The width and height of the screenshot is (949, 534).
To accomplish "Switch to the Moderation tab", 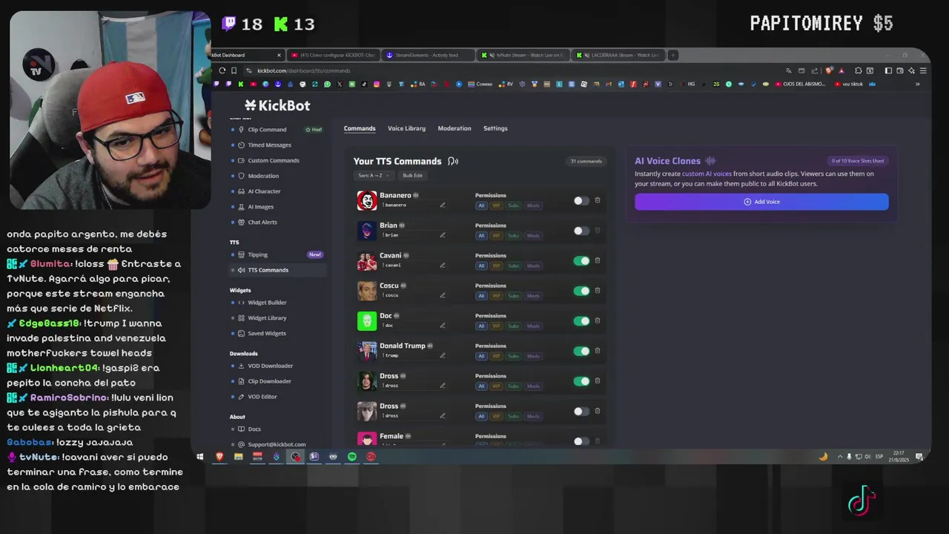I will (x=454, y=128).
